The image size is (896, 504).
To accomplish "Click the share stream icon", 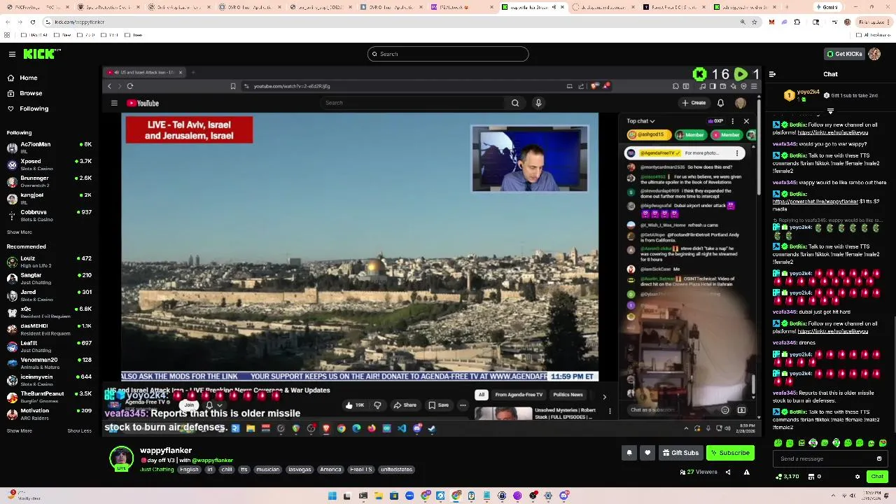I will tap(728, 472).
